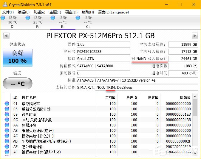This screenshot has width=201, height=159.
Task: Click NAND writes total 24461 GB
Action: click(183, 59)
